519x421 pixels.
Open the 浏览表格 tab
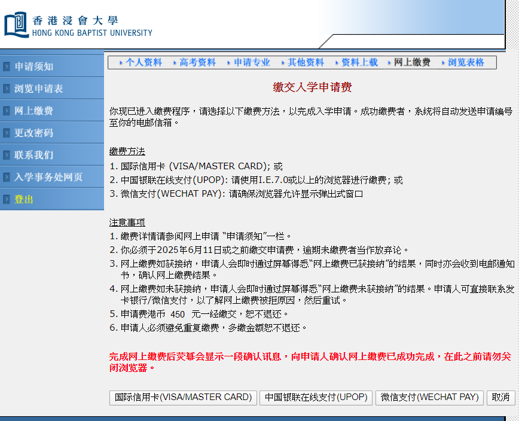(466, 62)
